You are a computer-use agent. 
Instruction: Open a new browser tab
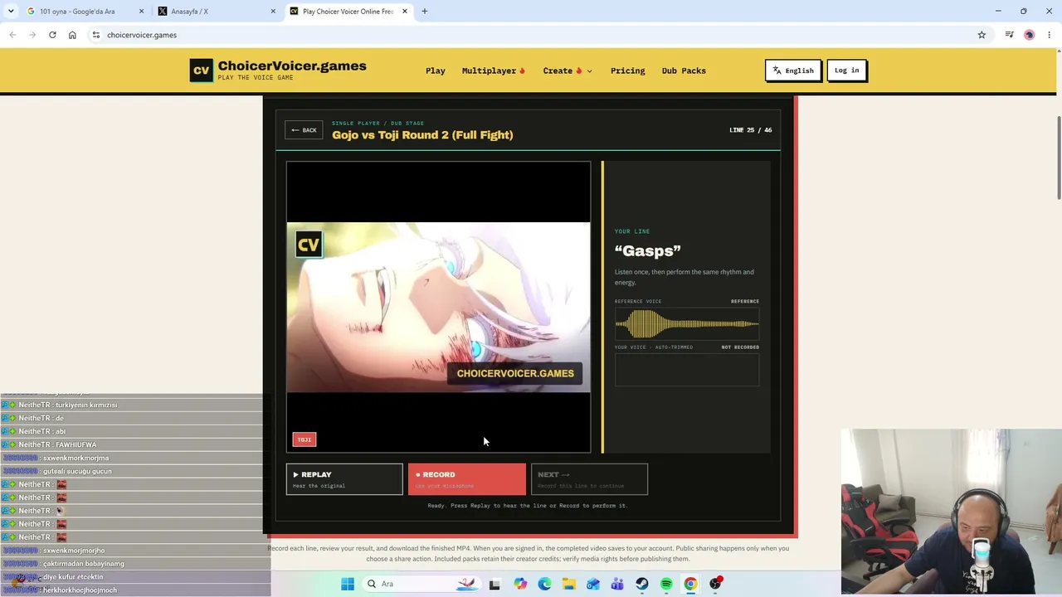point(425,12)
